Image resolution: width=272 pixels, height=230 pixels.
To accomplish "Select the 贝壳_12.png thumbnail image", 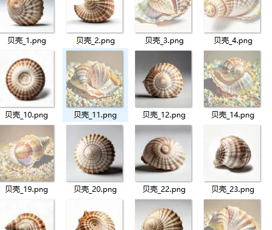I will tap(163, 79).
